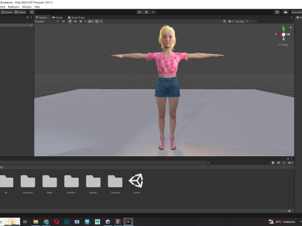Open Google Chrome from the taskbar
This screenshot has height=226, width=302.
pyautogui.click(x=46, y=222)
